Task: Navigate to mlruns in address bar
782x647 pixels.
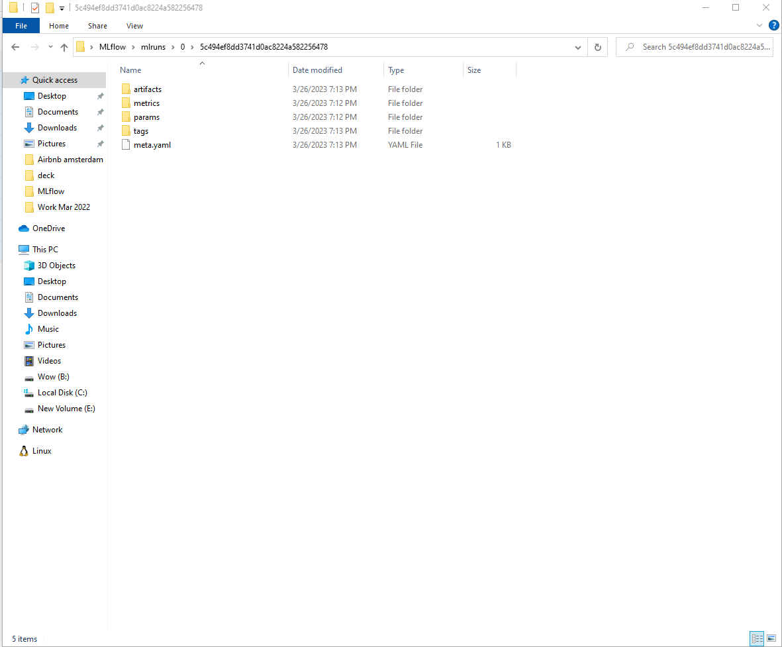Action: pyautogui.click(x=153, y=47)
